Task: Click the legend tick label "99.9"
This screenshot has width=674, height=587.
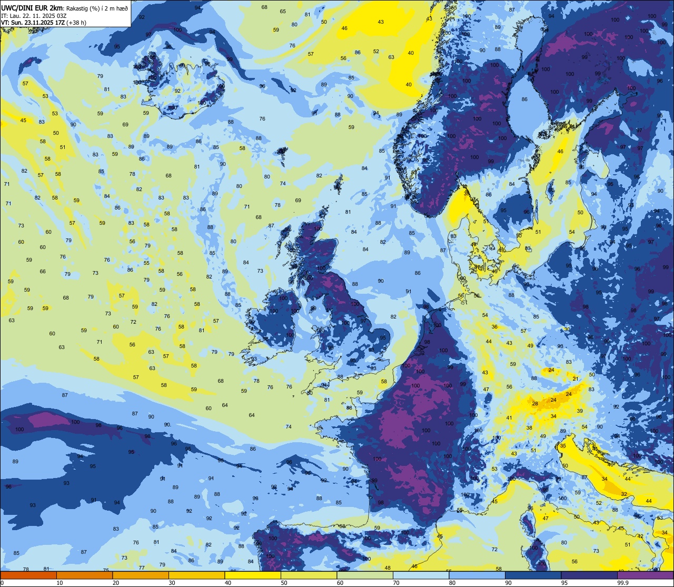Action: coord(623,583)
